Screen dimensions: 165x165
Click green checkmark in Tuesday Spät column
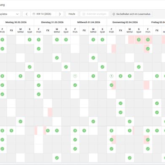click(x=66, y=67)
